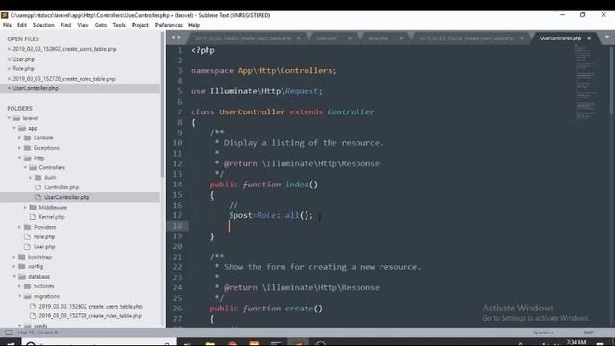Click the left tab navigation arrow
615x346 pixels.
click(x=173, y=37)
